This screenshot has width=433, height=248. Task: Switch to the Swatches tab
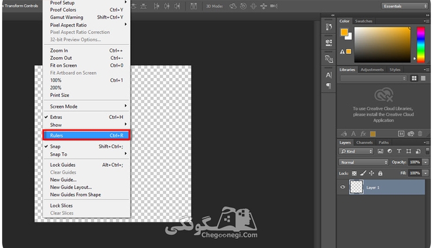click(x=363, y=21)
